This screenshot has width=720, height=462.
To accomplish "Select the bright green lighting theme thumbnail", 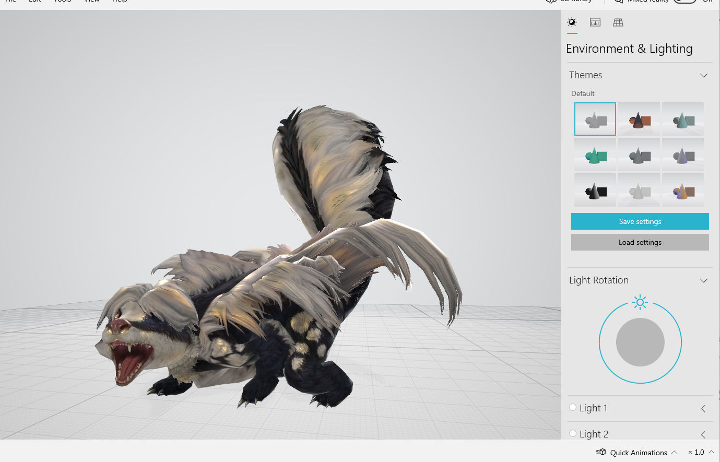I will click(595, 155).
